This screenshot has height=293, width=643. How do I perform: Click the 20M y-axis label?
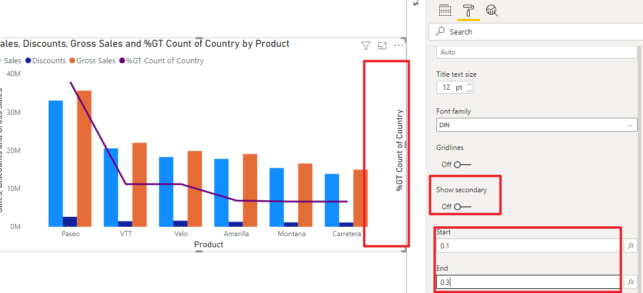(x=14, y=150)
